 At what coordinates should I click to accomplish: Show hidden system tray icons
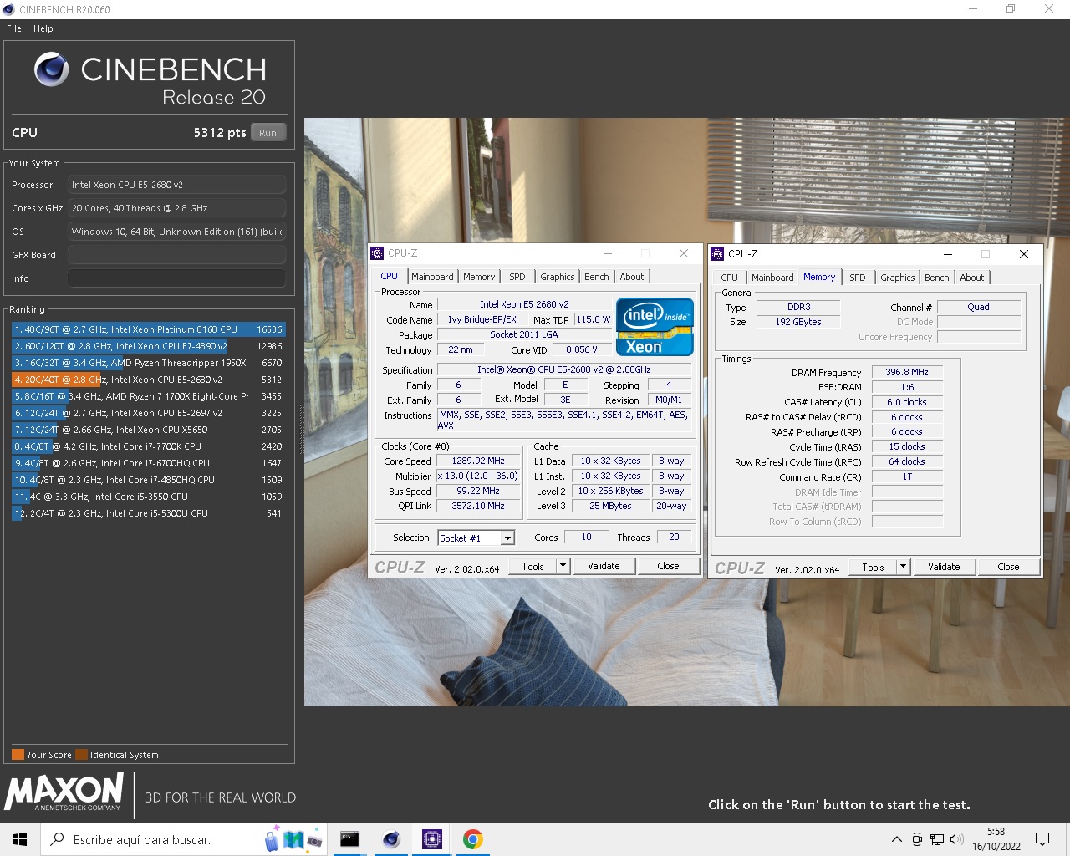point(896,839)
